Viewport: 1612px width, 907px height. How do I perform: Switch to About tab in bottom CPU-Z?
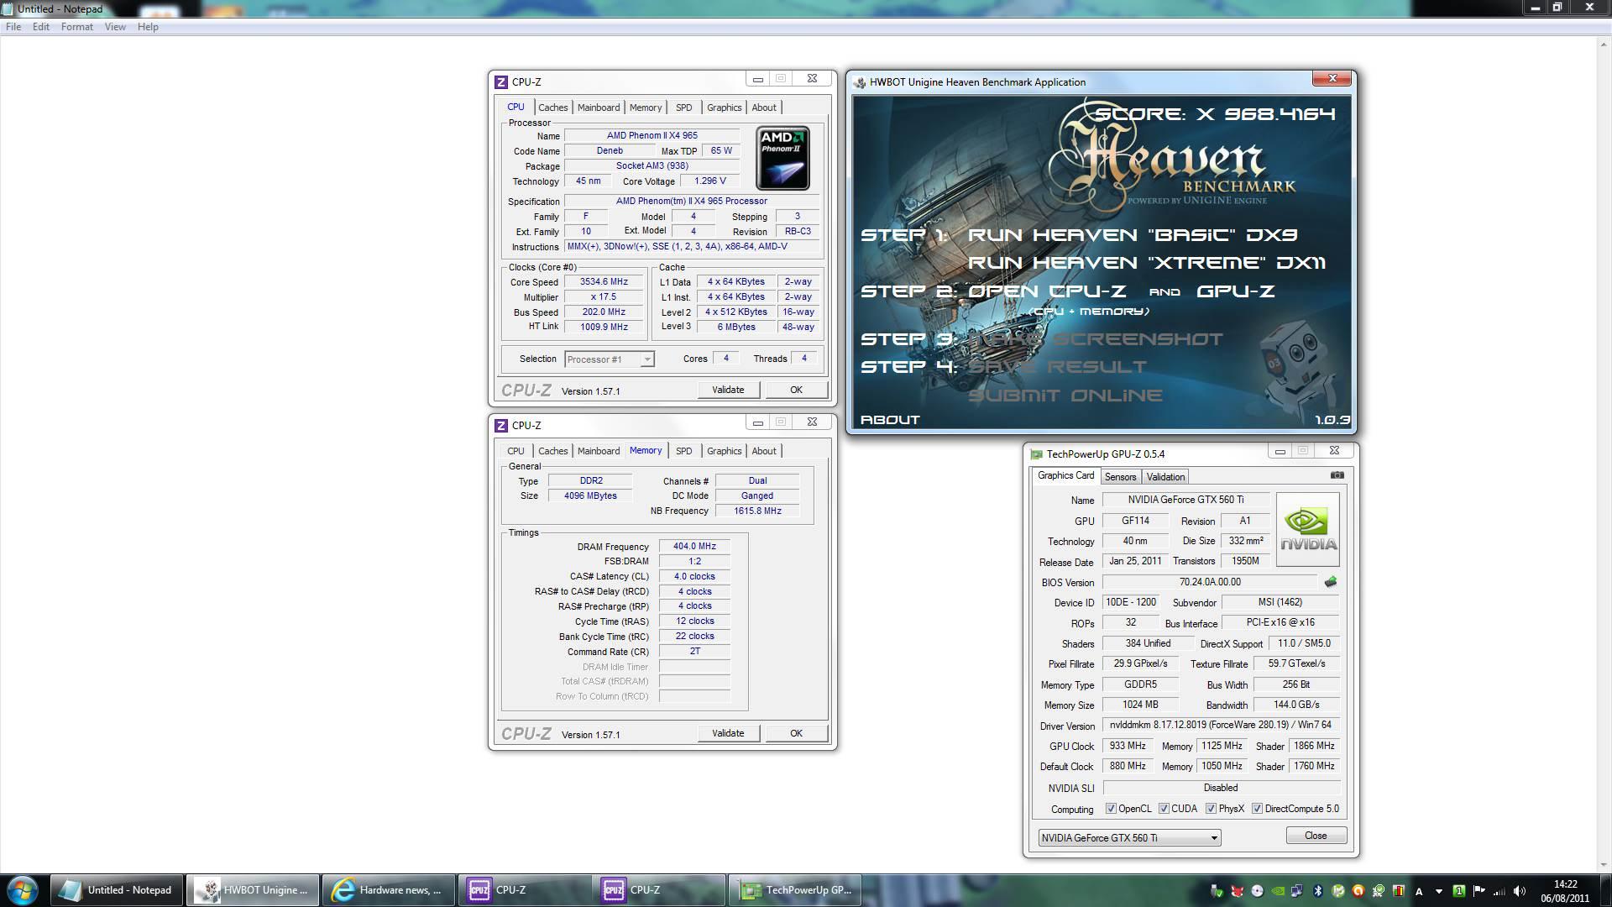[x=764, y=451]
